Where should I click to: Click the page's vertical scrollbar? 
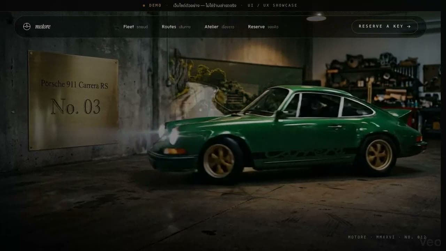click(443, 125)
